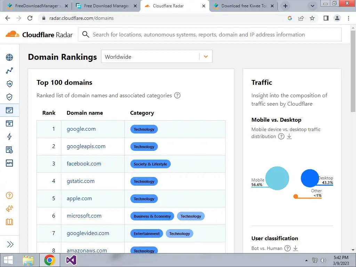Click the Cloudflare Radar logo
Screen dimensions: 356x267
39,34
